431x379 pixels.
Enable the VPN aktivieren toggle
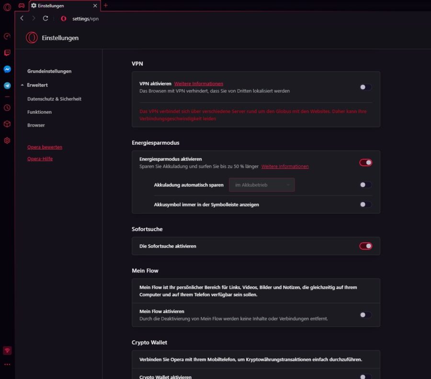click(365, 87)
